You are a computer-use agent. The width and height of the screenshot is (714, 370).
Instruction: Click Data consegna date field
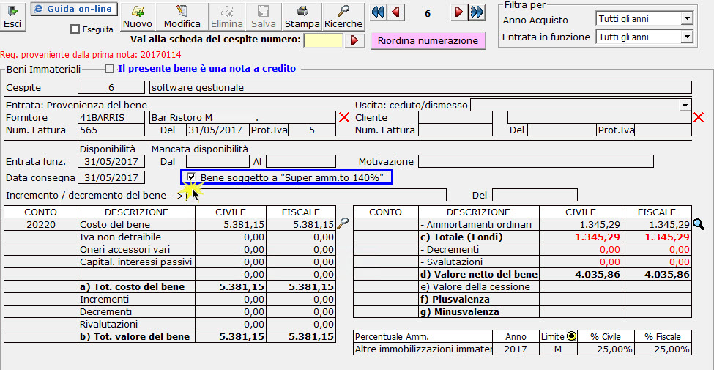(x=111, y=177)
